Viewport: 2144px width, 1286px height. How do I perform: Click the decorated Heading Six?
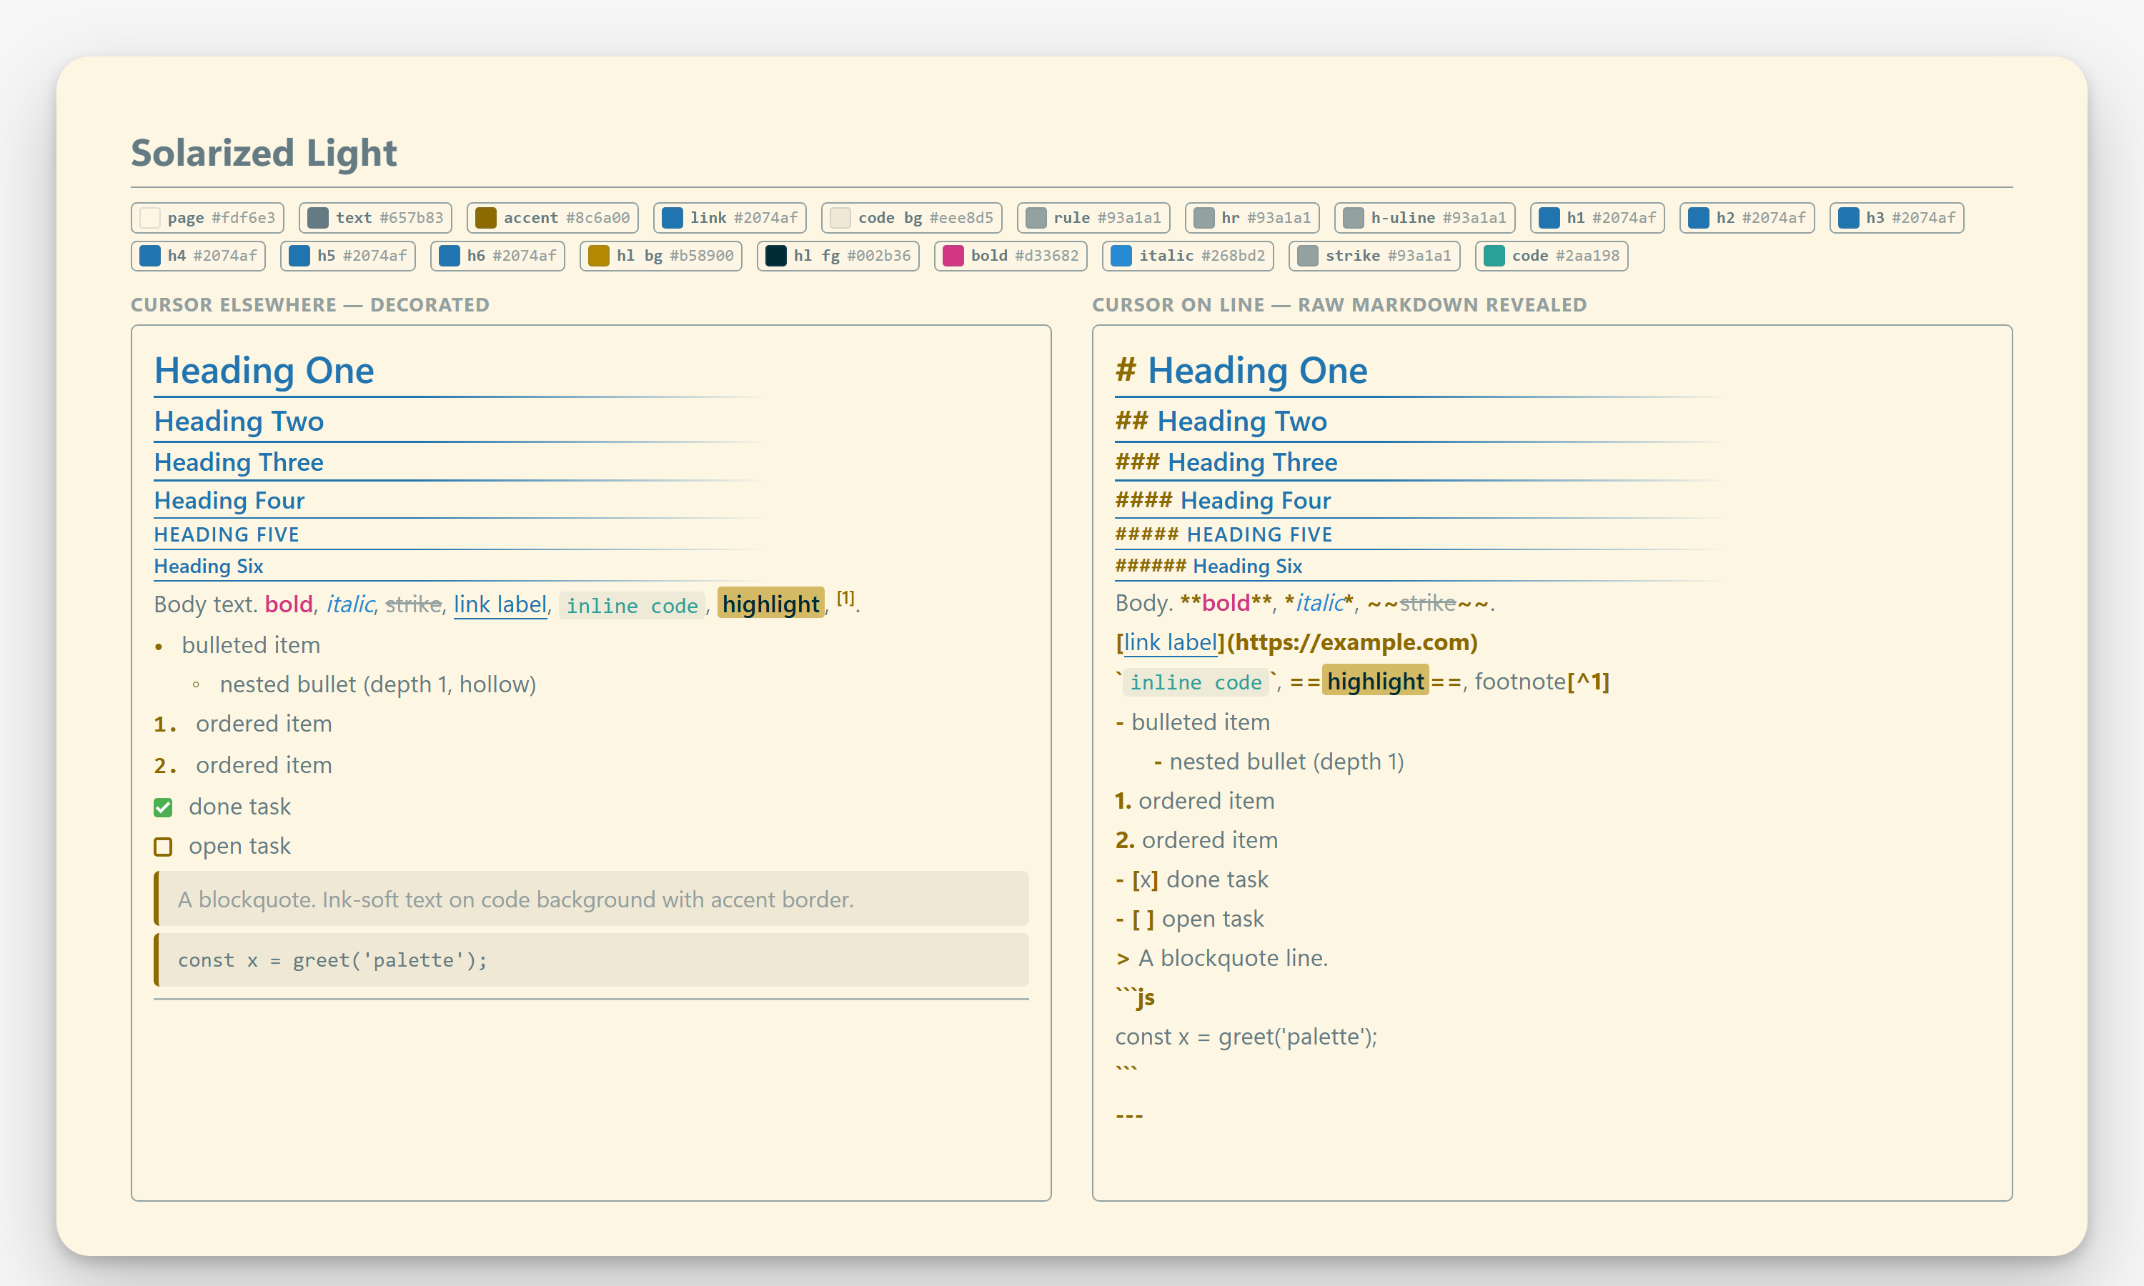tap(209, 566)
